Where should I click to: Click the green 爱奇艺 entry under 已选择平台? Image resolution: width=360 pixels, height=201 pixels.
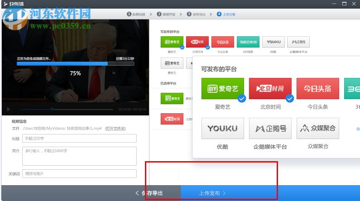(x=172, y=98)
